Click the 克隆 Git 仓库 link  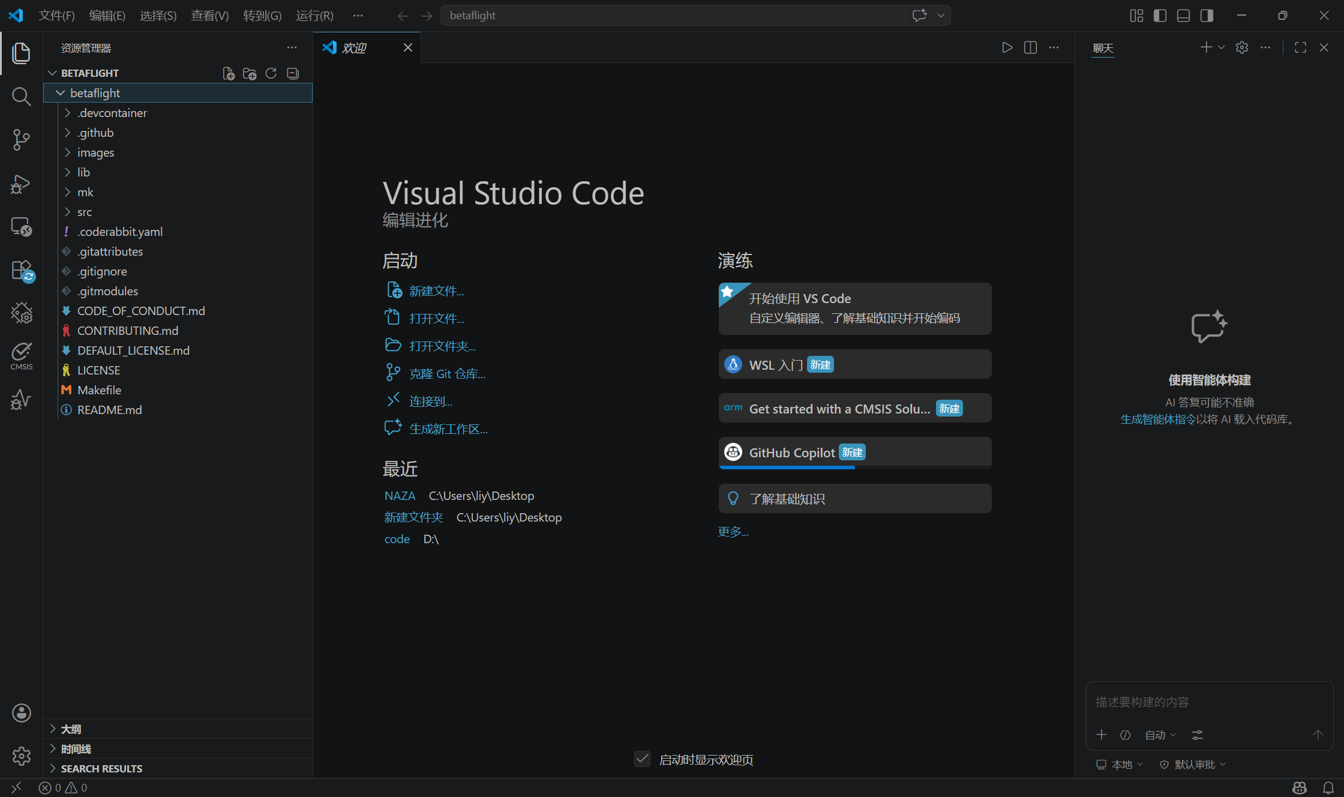447,374
